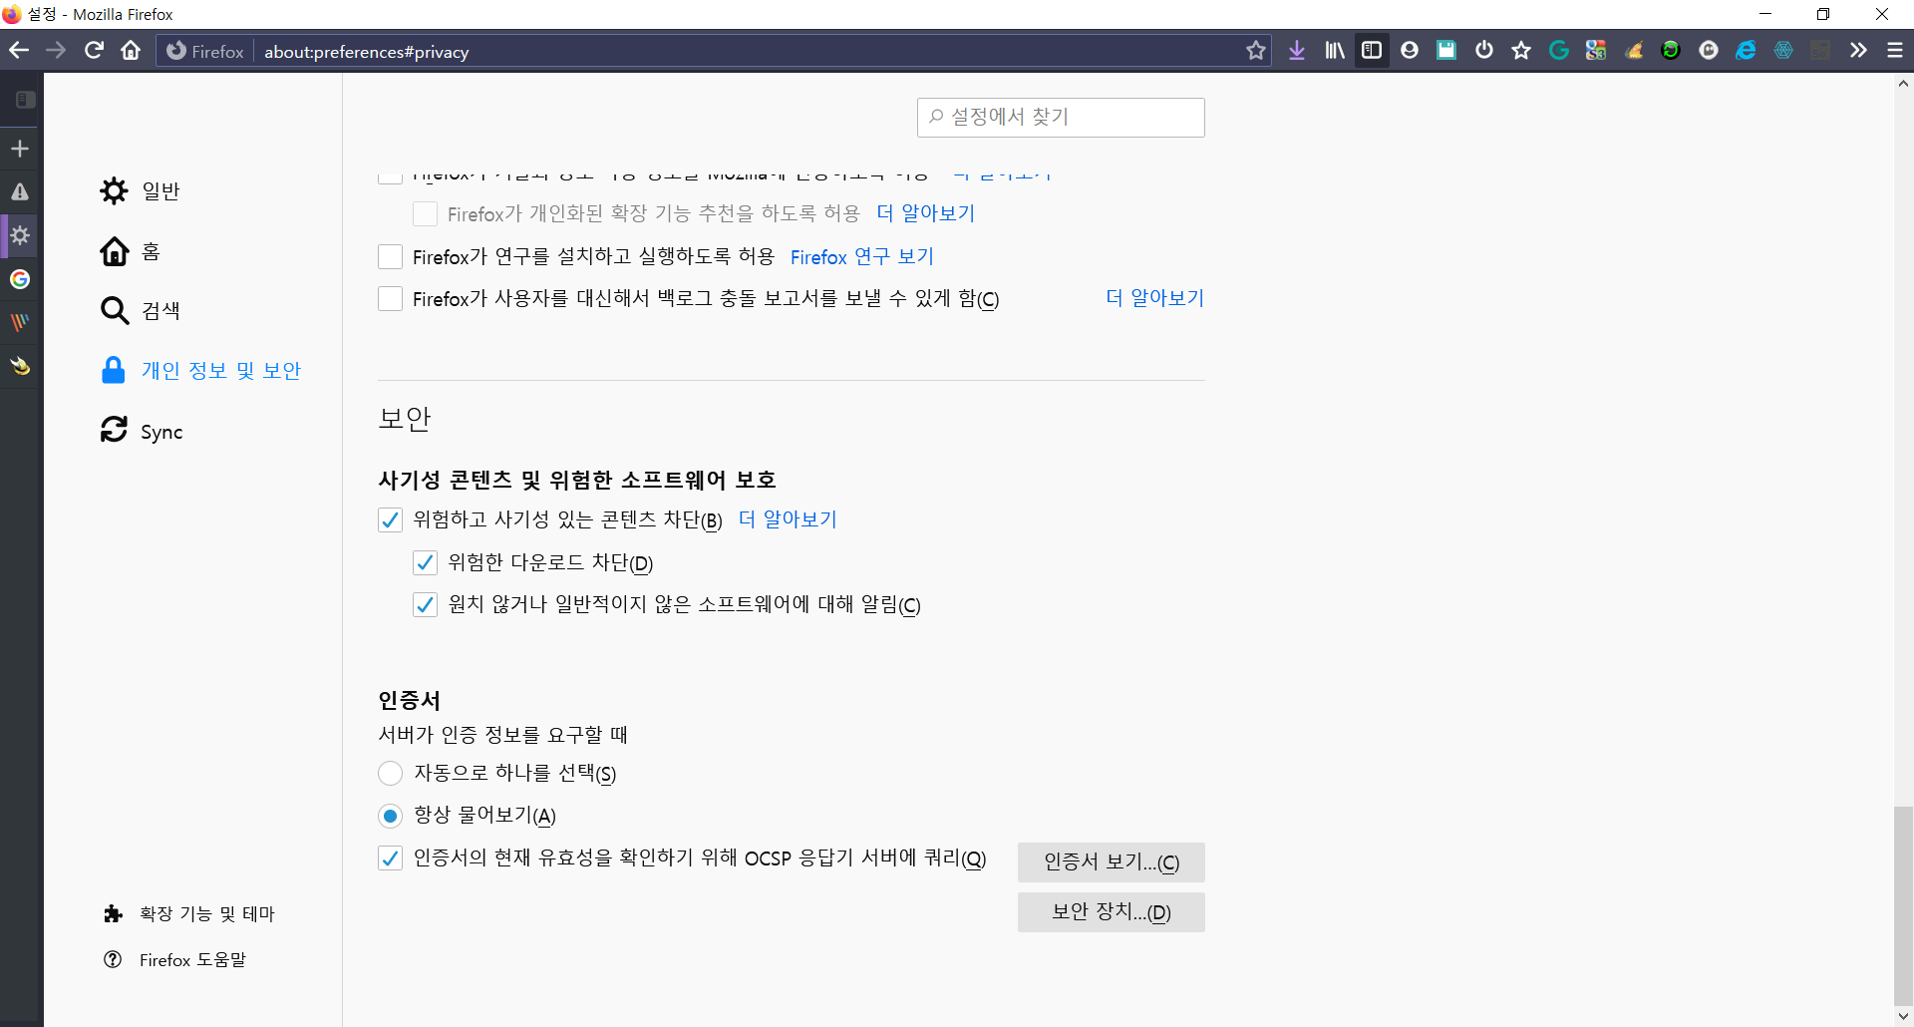This screenshot has width=1914, height=1027.
Task: Disable 위험한 다운로드 차단 checkbox
Action: (x=426, y=562)
